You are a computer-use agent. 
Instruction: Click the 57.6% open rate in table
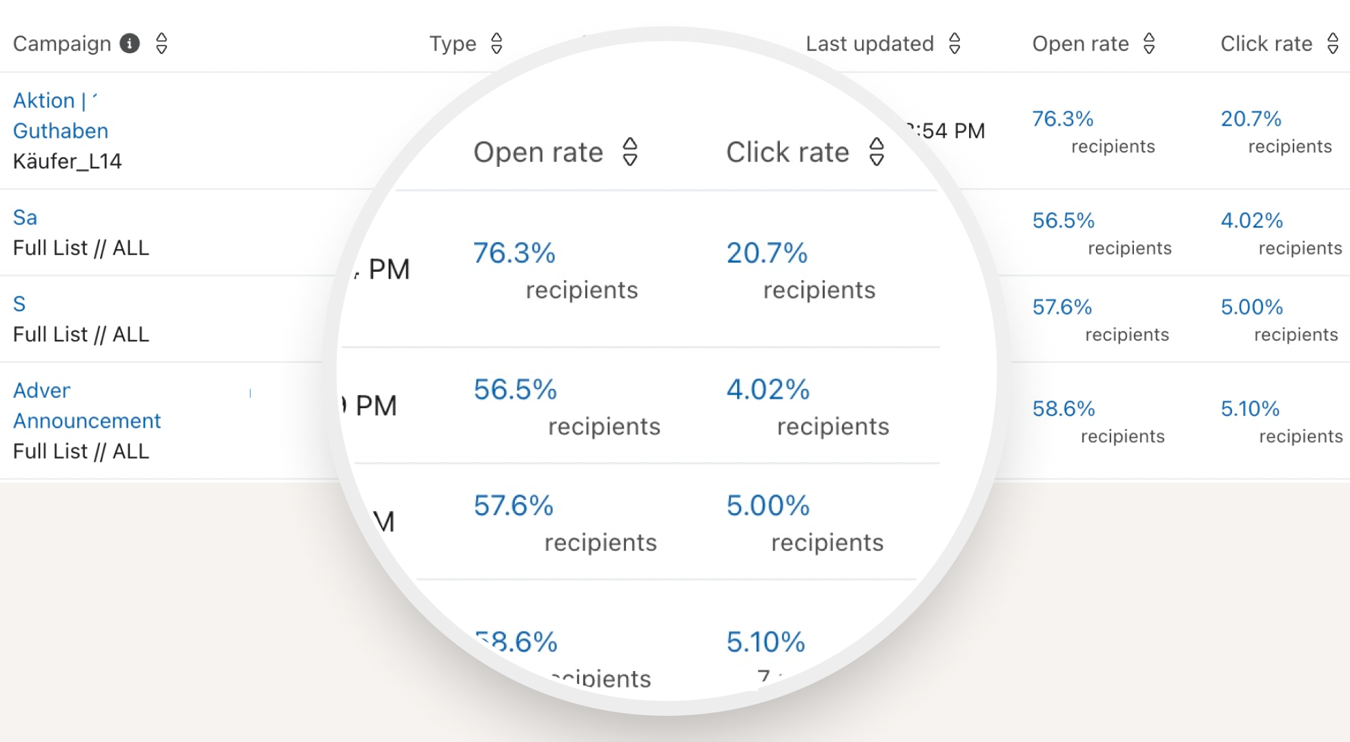(1062, 307)
